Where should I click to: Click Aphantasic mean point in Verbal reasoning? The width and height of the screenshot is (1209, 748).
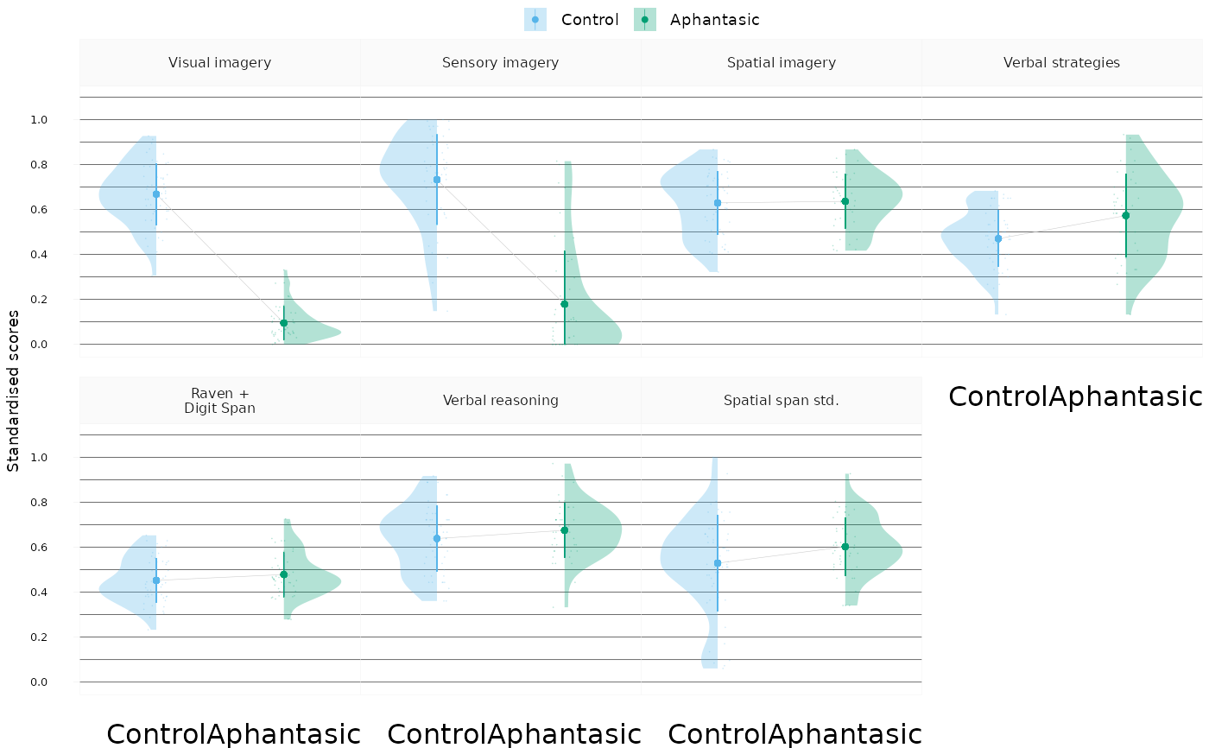[565, 530]
